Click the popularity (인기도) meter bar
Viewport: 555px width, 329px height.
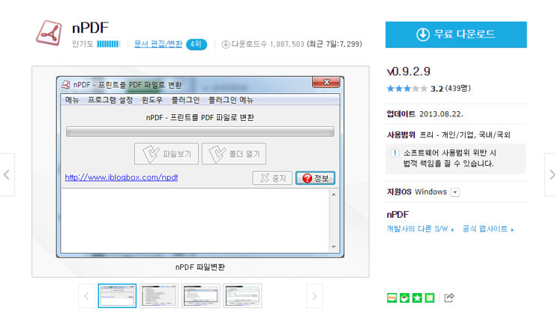(109, 44)
